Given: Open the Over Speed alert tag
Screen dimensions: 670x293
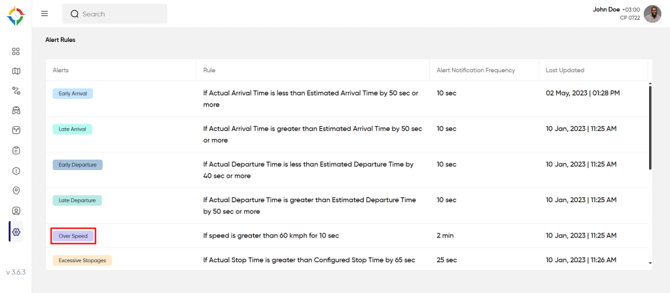Looking at the screenshot, I should tap(73, 235).
